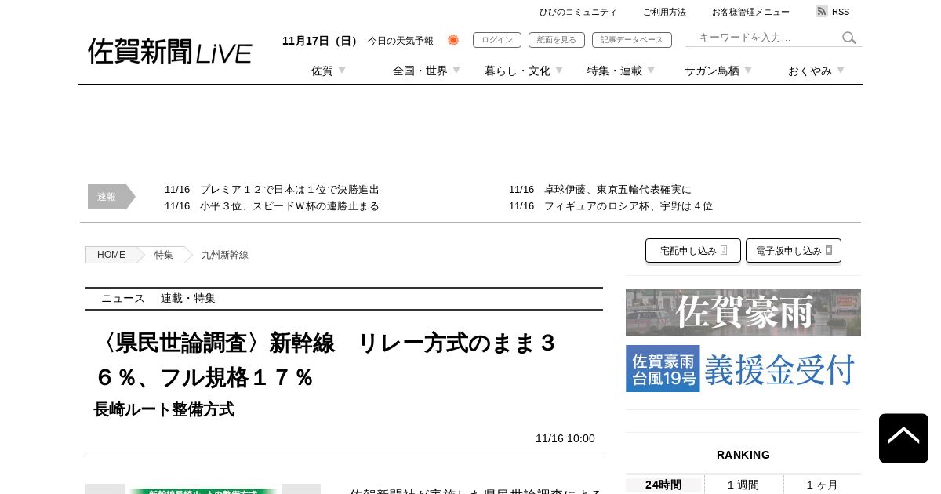Open headline フィギュアのロシア杯、宇野は4位

point(628,206)
